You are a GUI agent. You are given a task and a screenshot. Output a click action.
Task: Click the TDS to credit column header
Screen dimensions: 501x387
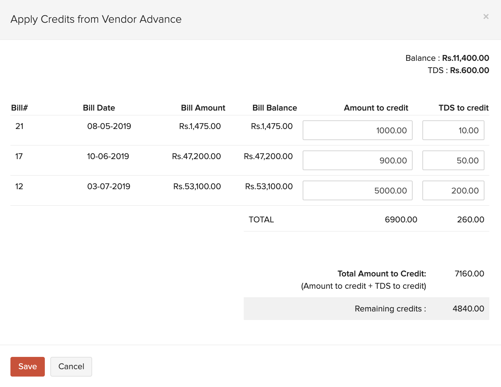pyautogui.click(x=463, y=108)
